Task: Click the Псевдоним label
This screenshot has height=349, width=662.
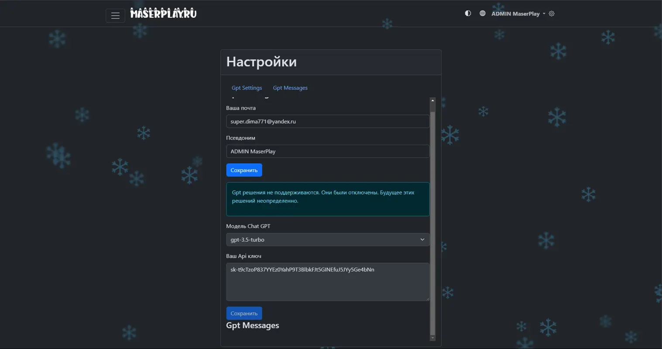Action: (240, 138)
